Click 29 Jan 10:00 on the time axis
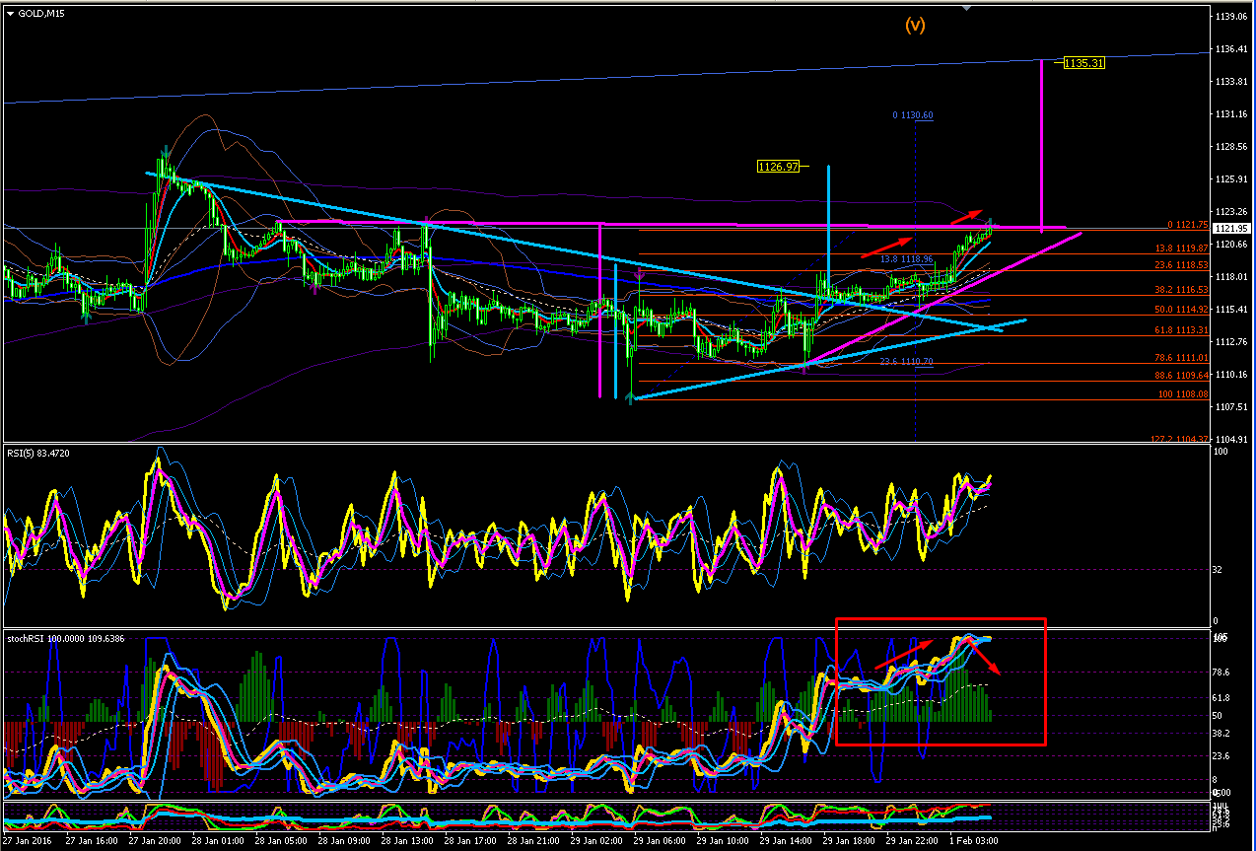This screenshot has width=1256, height=851. (725, 842)
